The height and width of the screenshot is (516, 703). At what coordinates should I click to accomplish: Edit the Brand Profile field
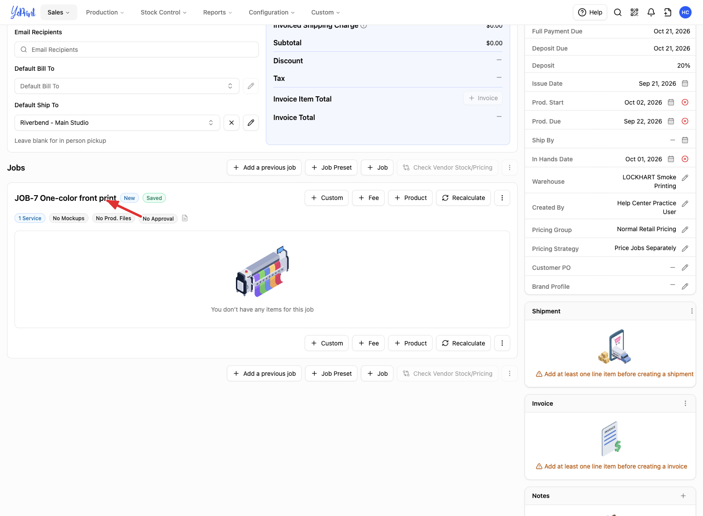coord(685,286)
